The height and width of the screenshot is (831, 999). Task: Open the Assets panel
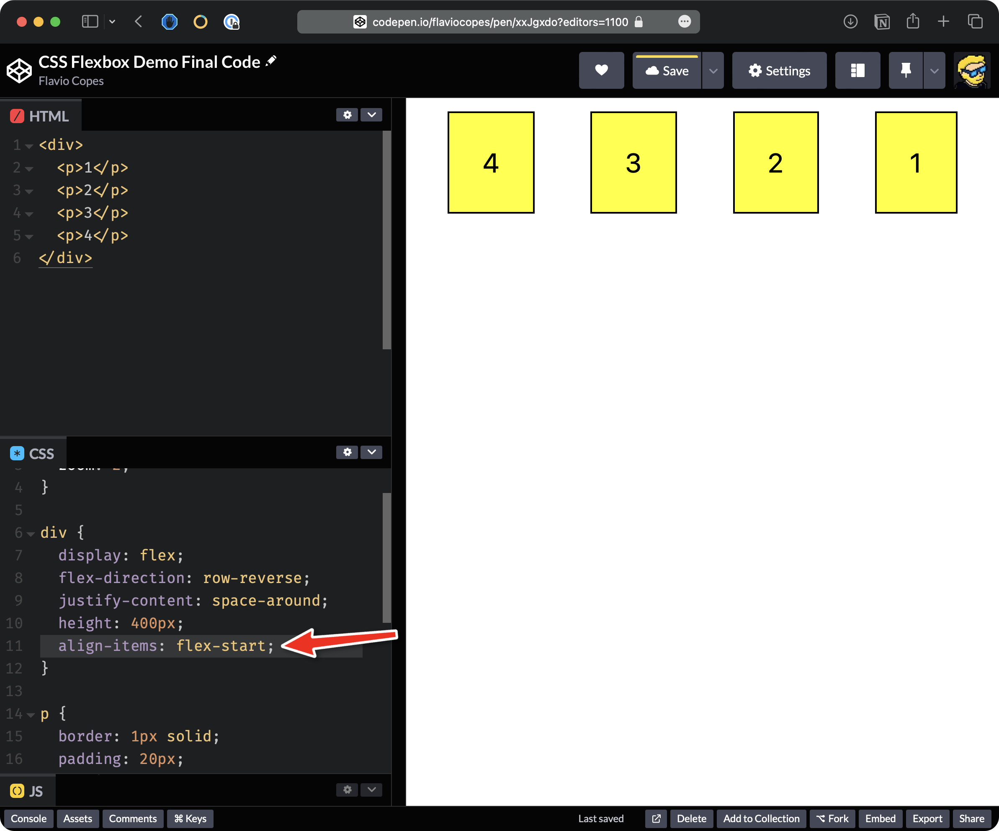pos(77,818)
